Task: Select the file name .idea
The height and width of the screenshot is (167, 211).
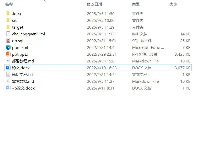Action: coord(17,14)
